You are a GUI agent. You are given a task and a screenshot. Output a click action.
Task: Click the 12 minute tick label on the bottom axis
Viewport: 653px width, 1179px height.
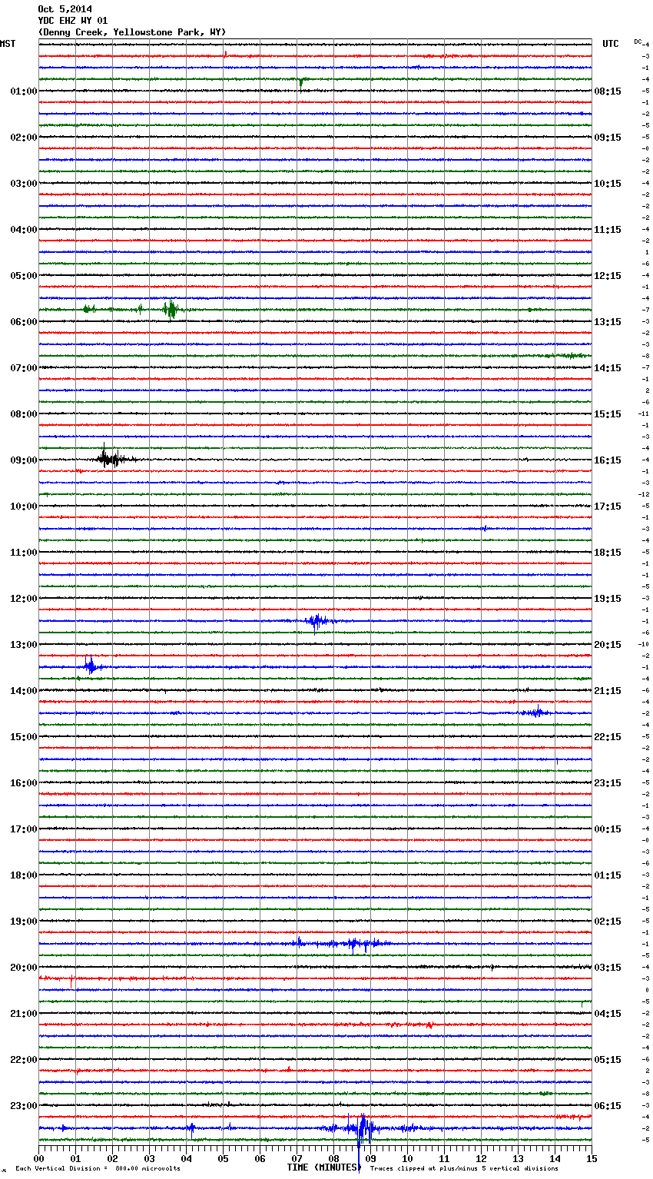tap(482, 1158)
